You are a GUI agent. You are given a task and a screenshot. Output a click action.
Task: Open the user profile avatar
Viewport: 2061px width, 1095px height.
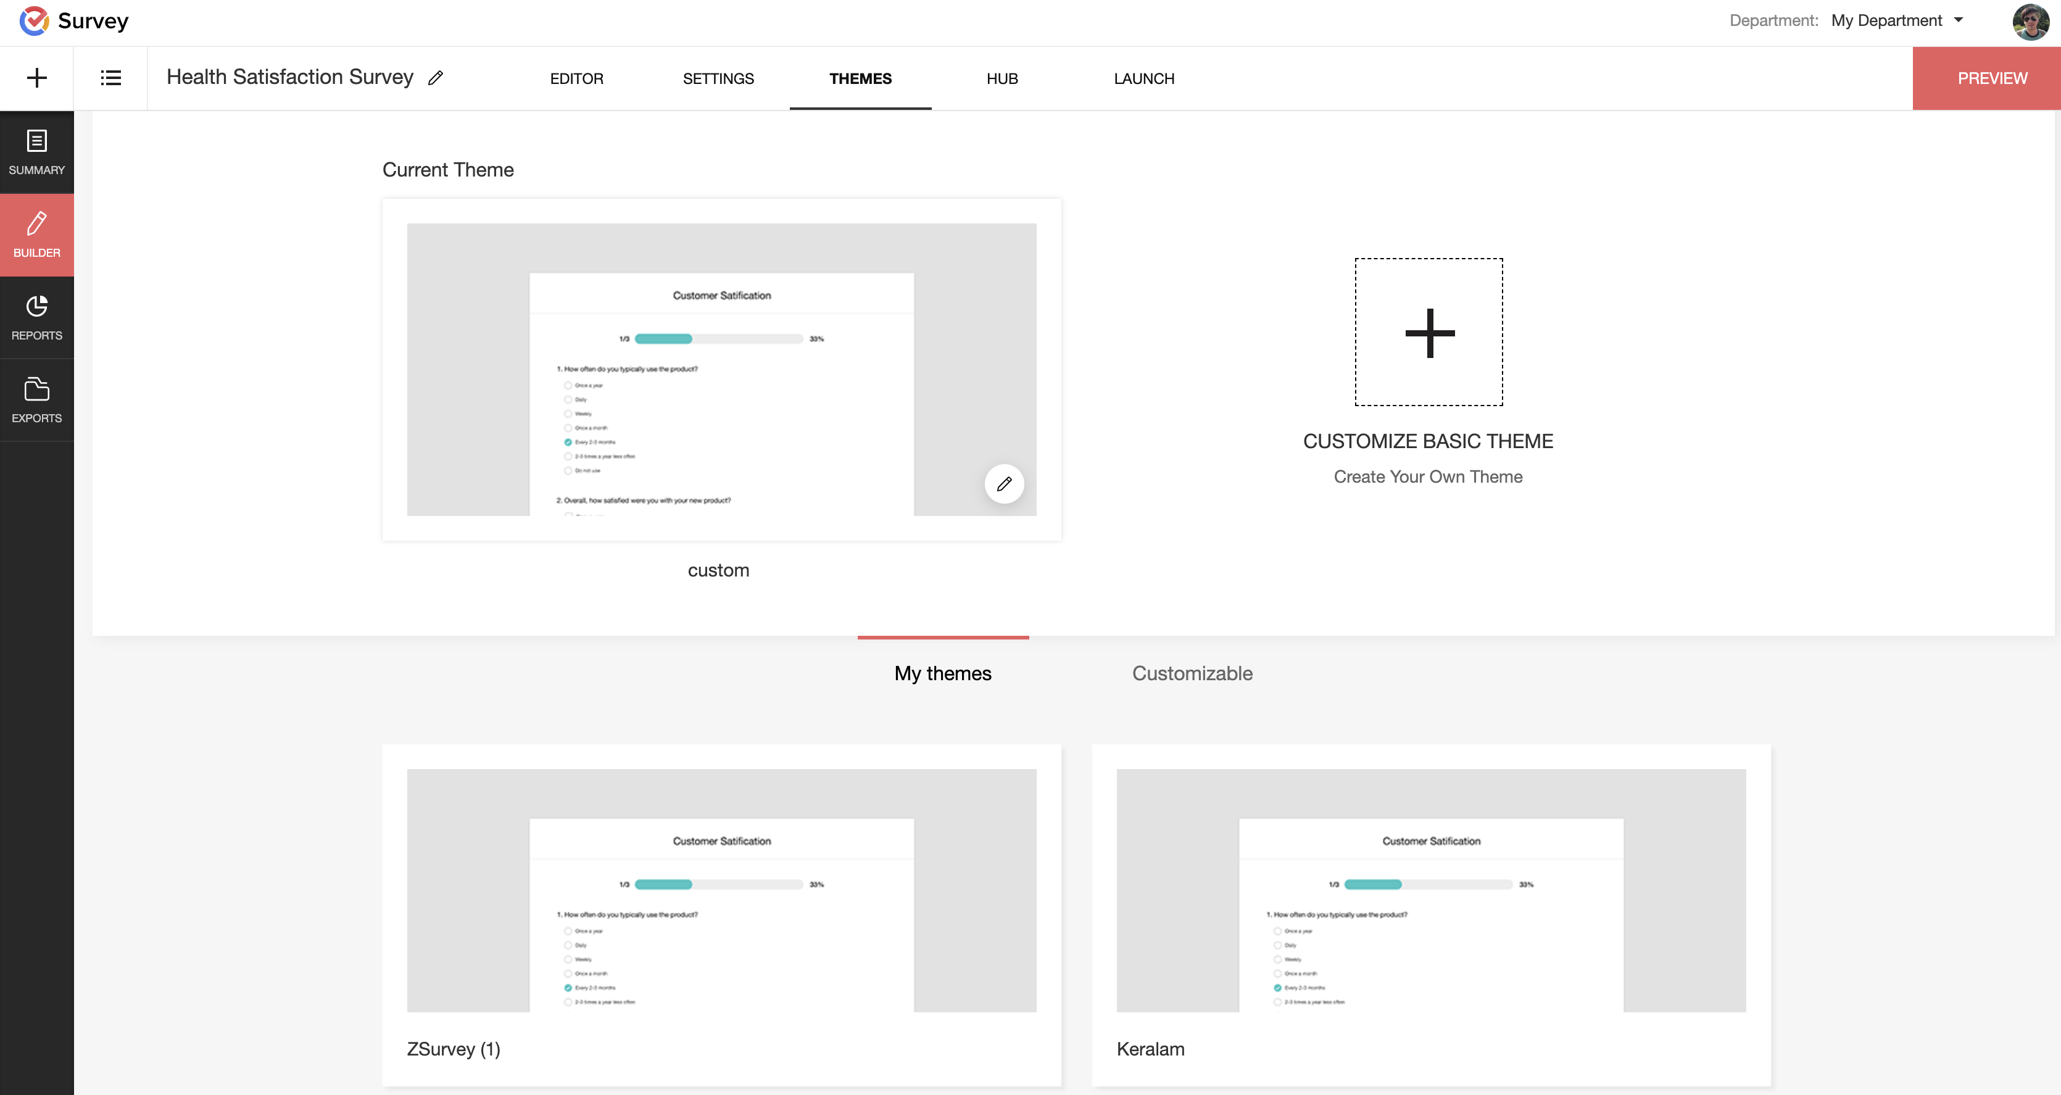(2030, 21)
